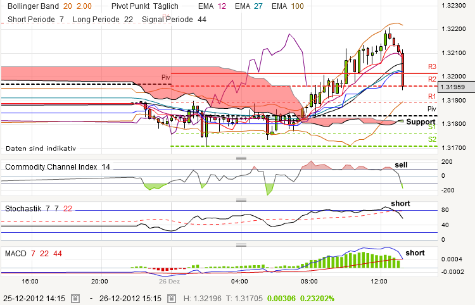Image resolution: width=475 pixels, height=305 pixels.
Task: Click the R1 label at the right edge
Action: (432, 96)
